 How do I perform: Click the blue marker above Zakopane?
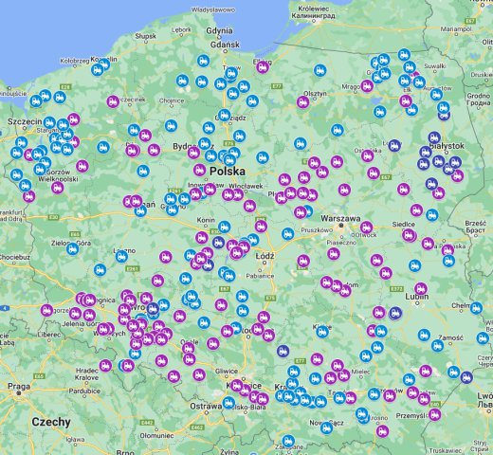tap(288, 441)
